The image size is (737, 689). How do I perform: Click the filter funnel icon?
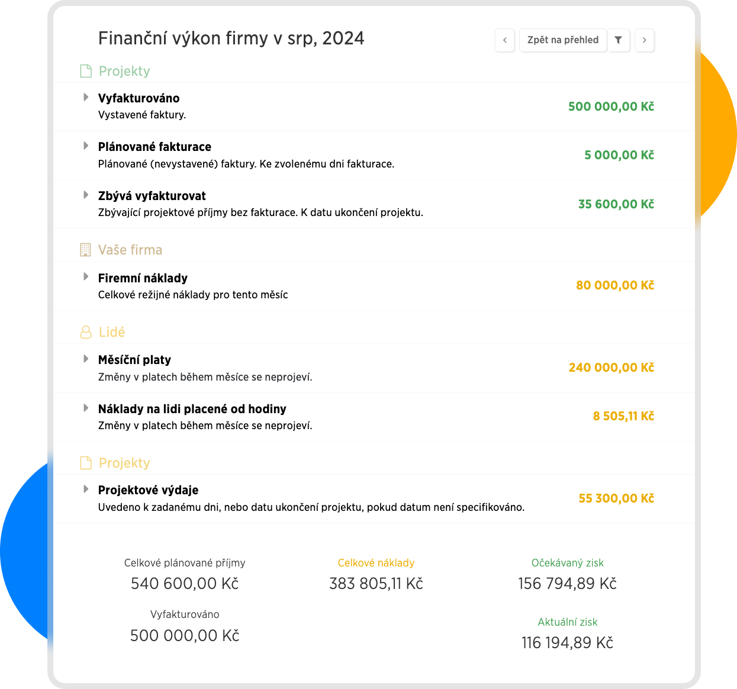pos(618,40)
